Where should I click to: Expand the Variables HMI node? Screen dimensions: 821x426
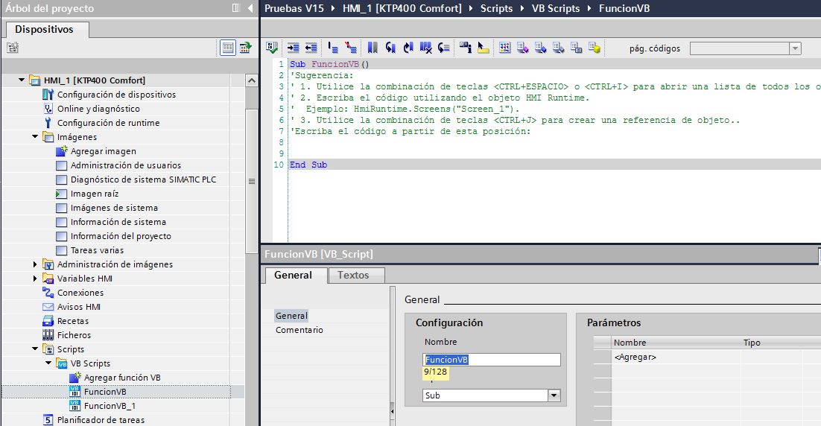coord(35,279)
